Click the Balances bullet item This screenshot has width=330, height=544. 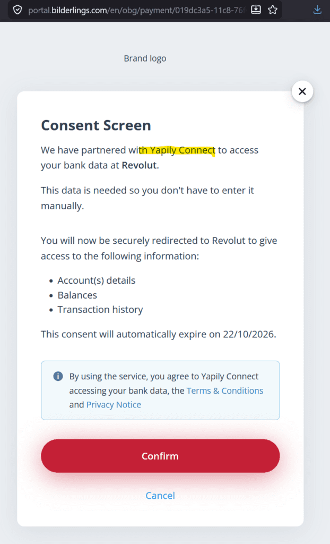click(77, 295)
